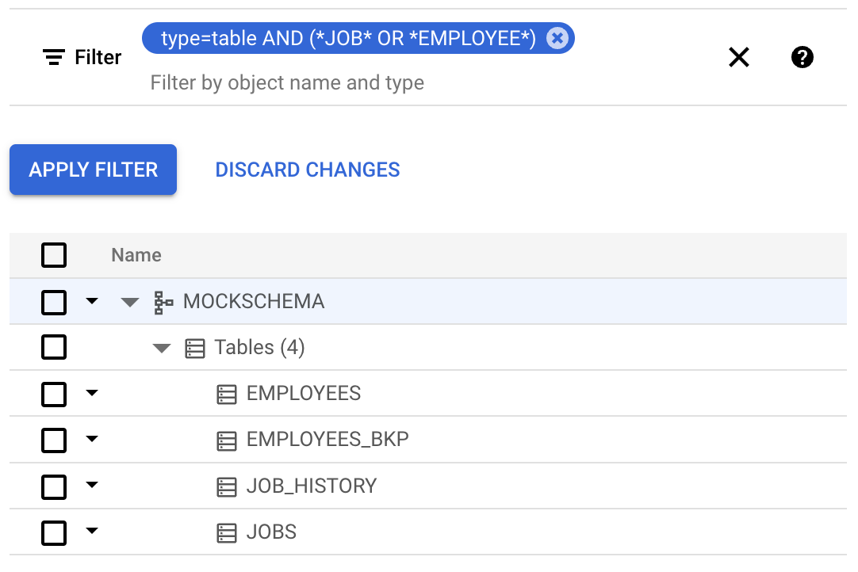
Task: Open the dropdown arrow on the EMPLOYEES_BKP row
Action: tap(93, 440)
